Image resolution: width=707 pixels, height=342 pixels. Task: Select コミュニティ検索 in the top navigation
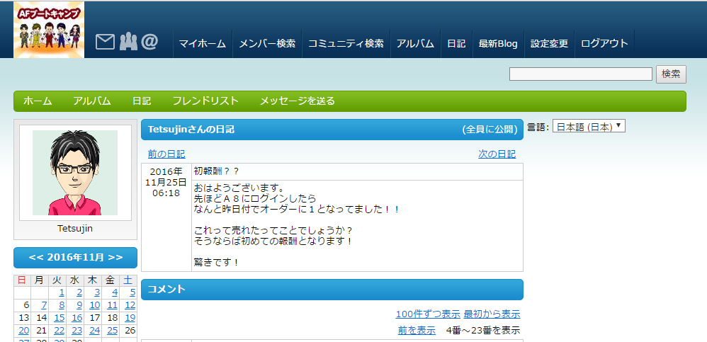coord(346,43)
